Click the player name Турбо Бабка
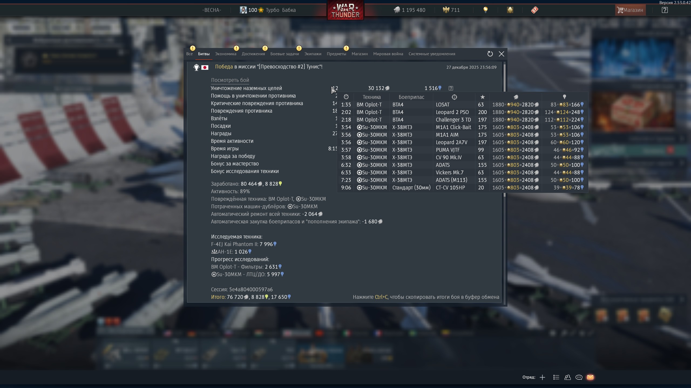This screenshot has height=388, width=691. point(280,10)
